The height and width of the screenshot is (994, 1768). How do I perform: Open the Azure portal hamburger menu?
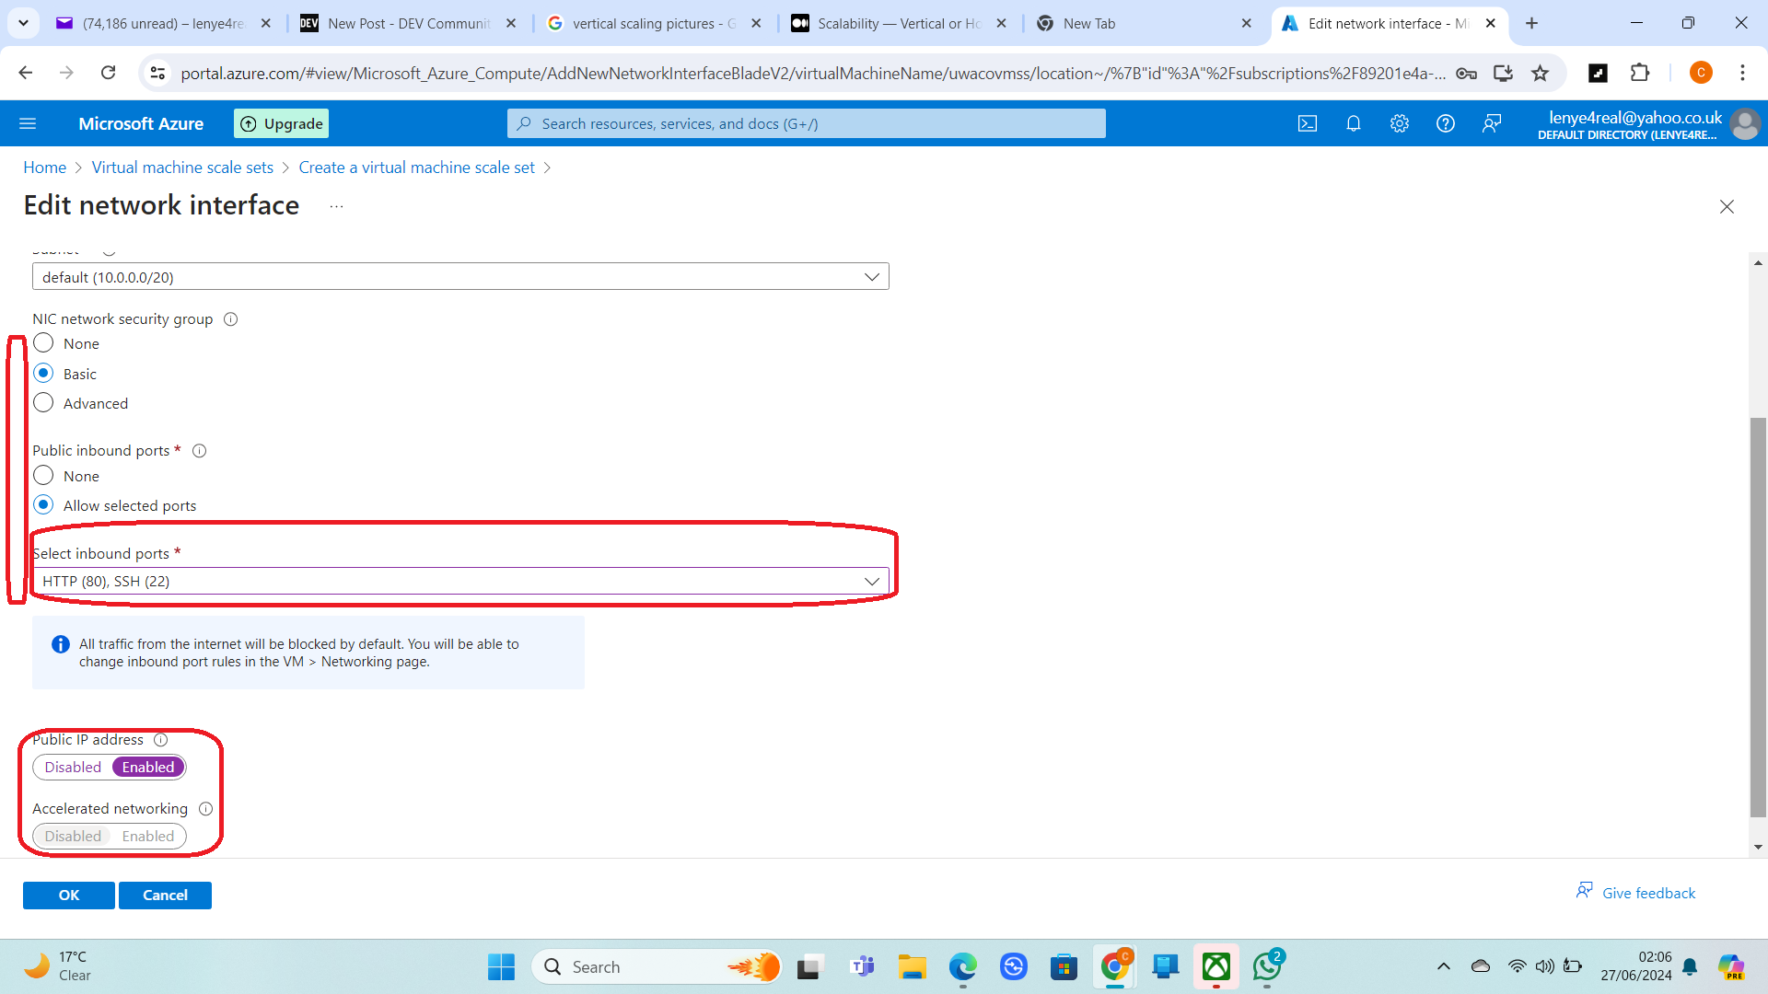pos(28,123)
